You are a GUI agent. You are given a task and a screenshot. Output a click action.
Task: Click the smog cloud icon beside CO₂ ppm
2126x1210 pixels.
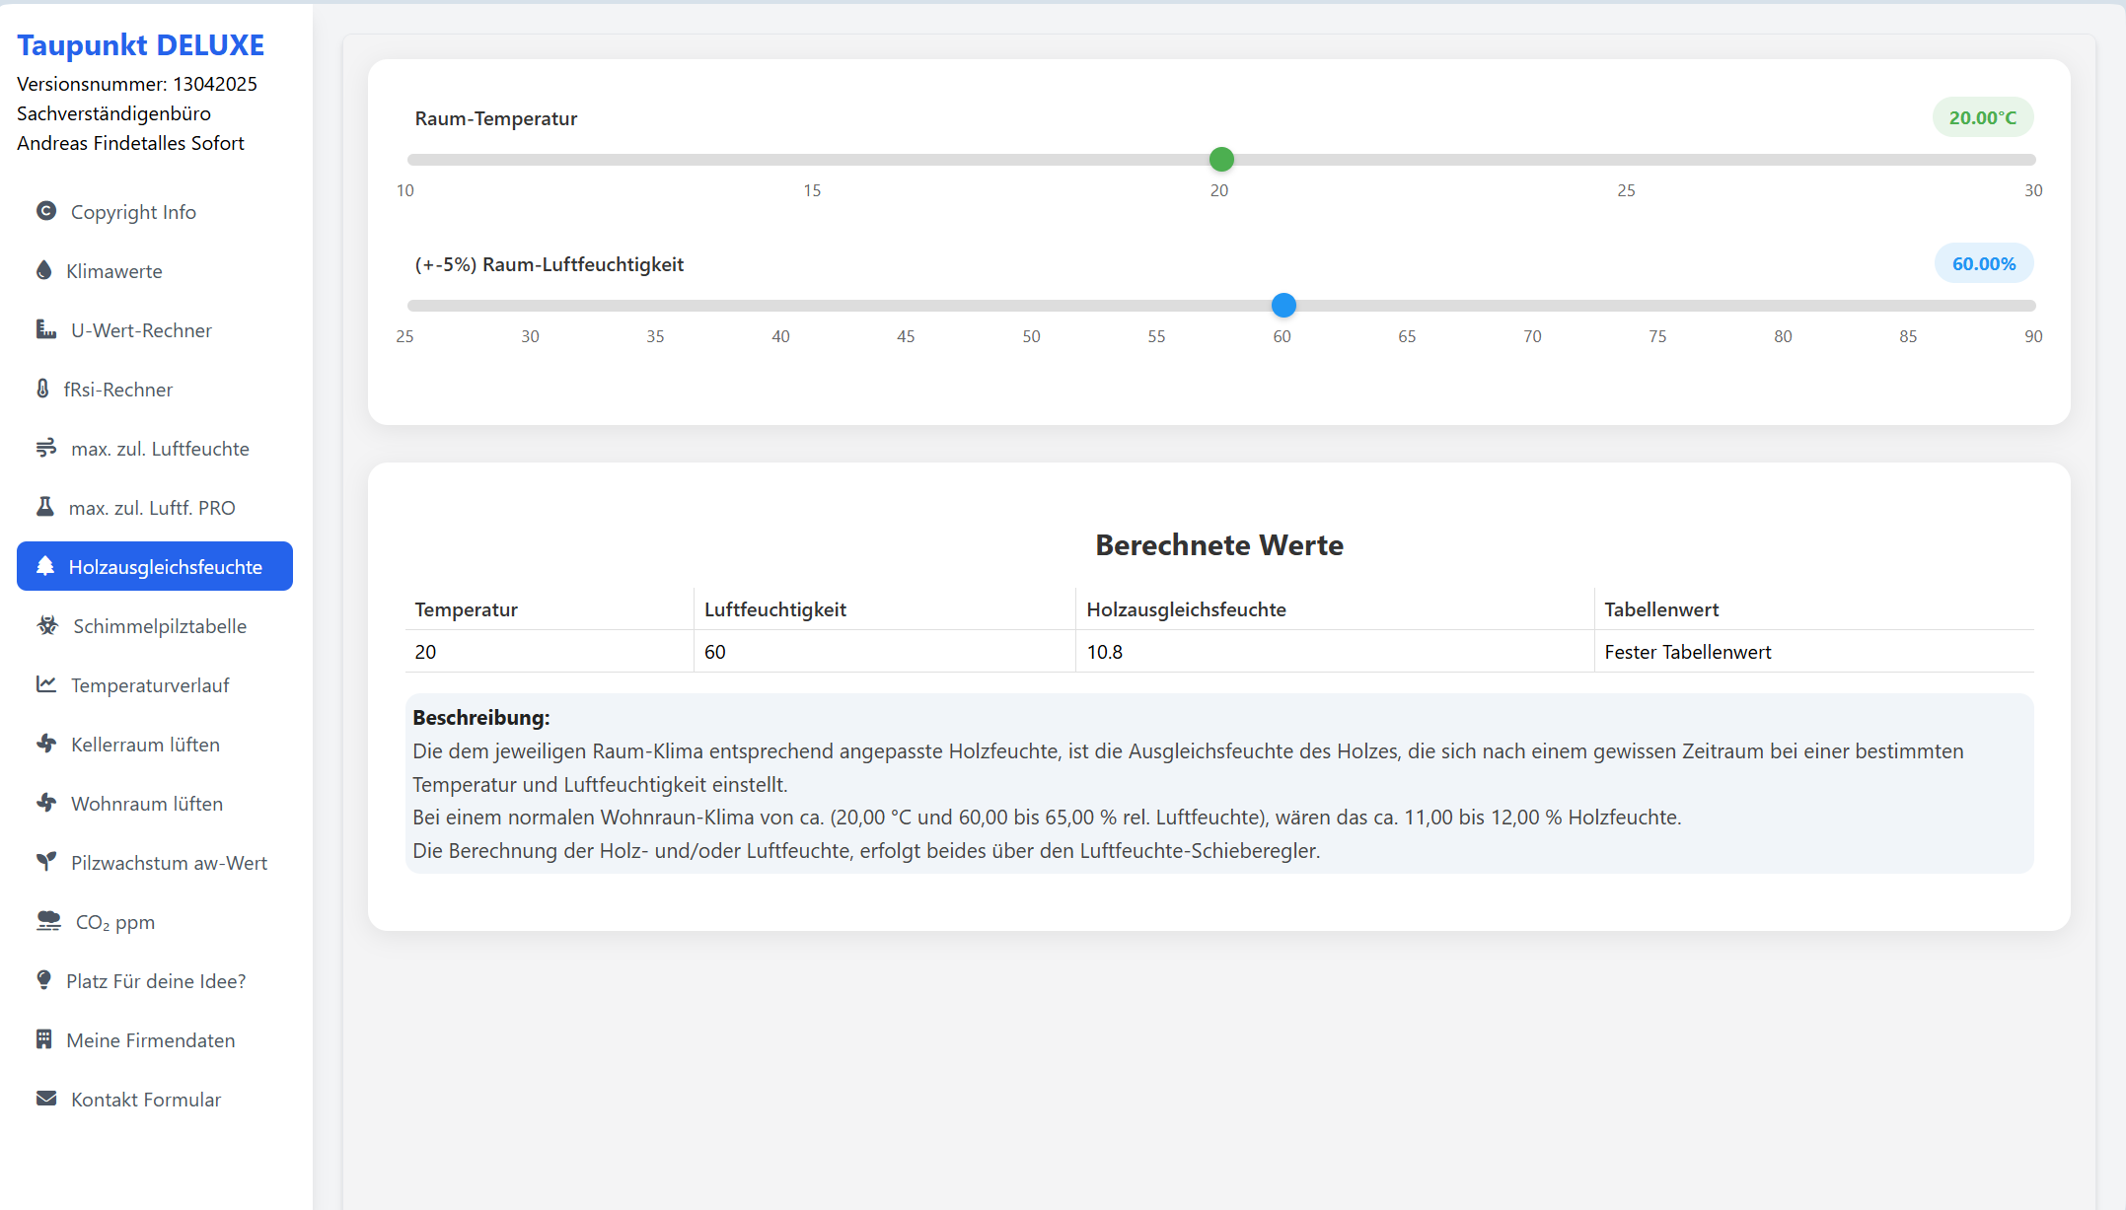48,921
